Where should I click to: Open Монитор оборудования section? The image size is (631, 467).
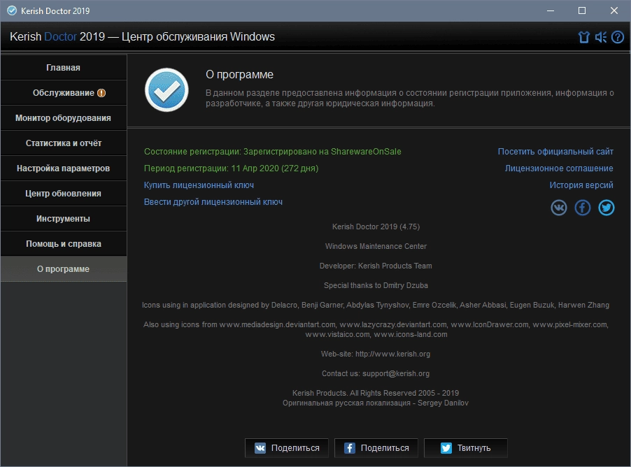(x=64, y=118)
